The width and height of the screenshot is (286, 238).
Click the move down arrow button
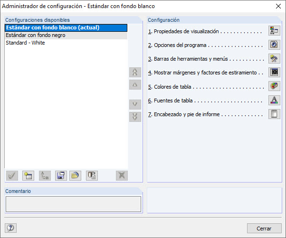tap(135, 104)
